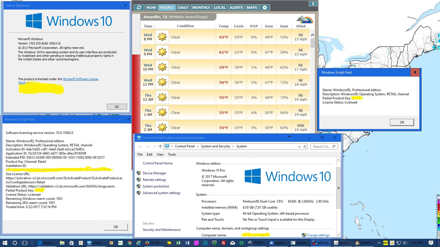The height and width of the screenshot is (247, 440).
Task: Open the Mail app from the taskbar
Action: click(233, 243)
